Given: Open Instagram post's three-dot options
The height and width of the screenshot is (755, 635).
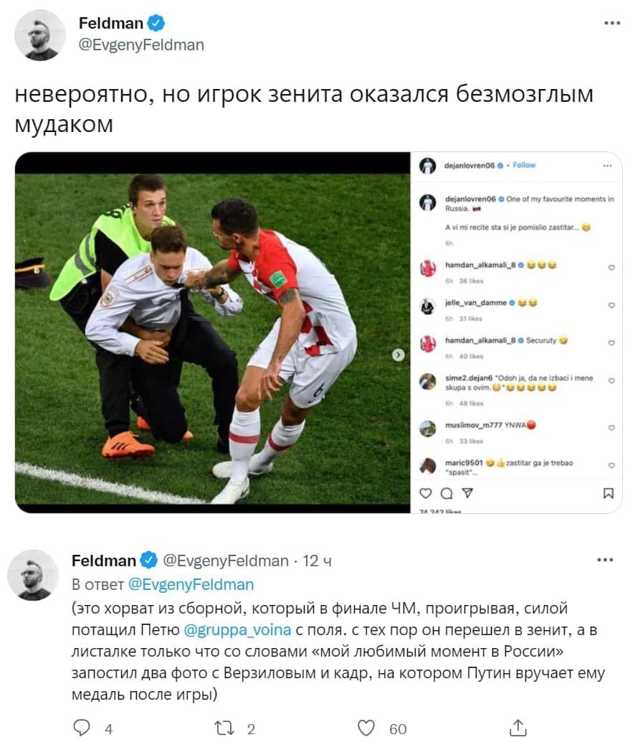Looking at the screenshot, I should tap(607, 165).
